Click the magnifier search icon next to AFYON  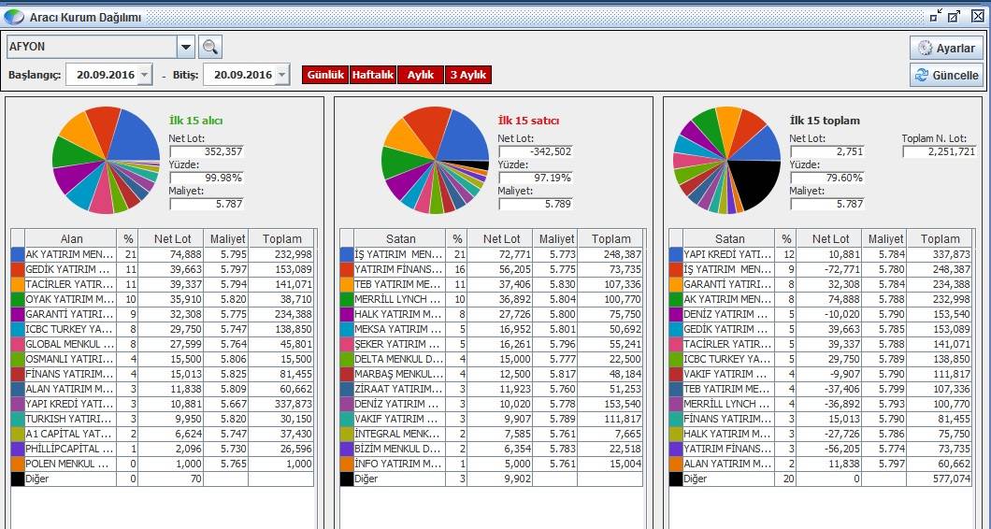[209, 47]
